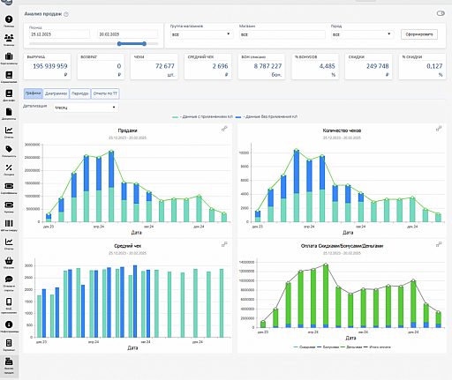Click the help icon next to Анализ продаж title

(x=66, y=14)
